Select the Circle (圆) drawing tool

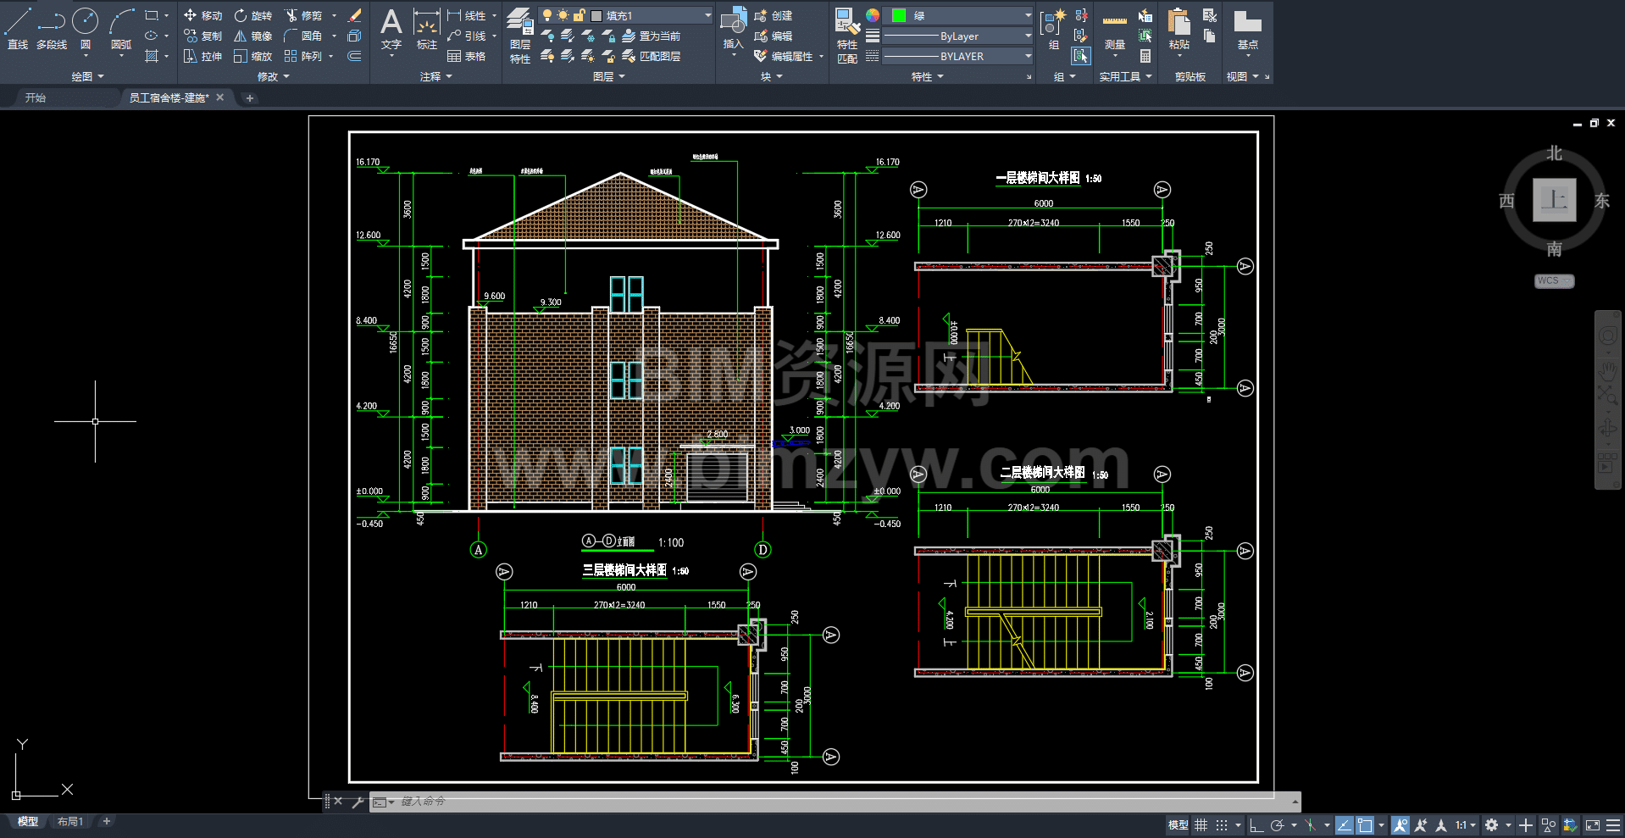pyautogui.click(x=85, y=27)
